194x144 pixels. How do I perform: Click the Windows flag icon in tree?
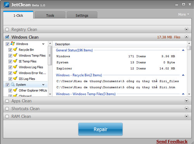(12, 43)
